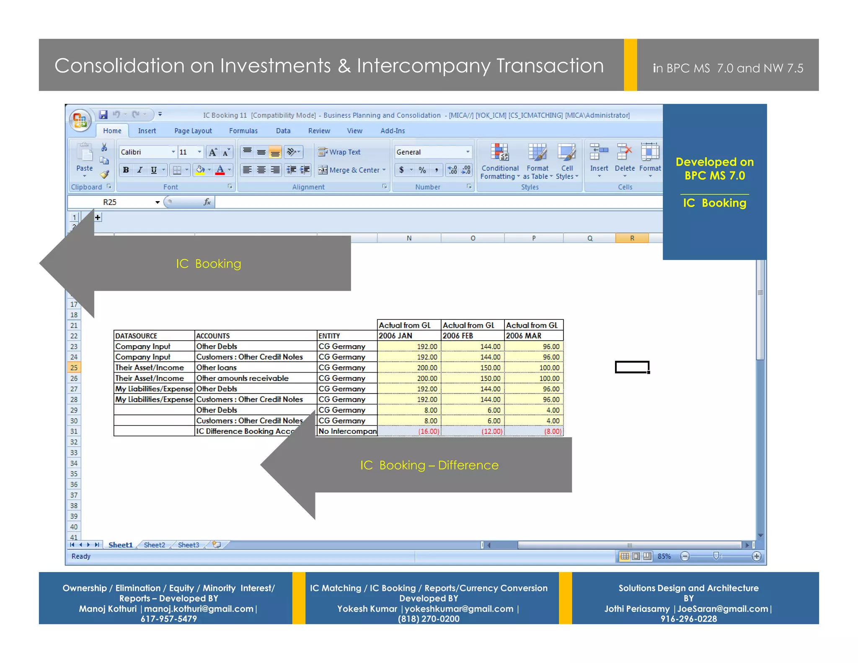Enable Wrap Text
The height and width of the screenshot is (663, 858).
pyautogui.click(x=339, y=152)
